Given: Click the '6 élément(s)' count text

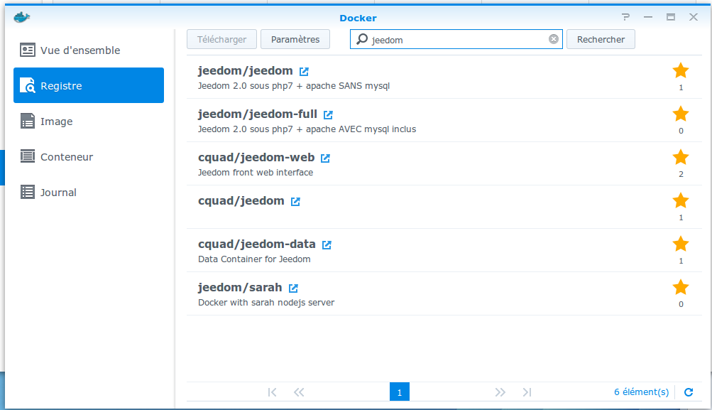Looking at the screenshot, I should click(641, 392).
